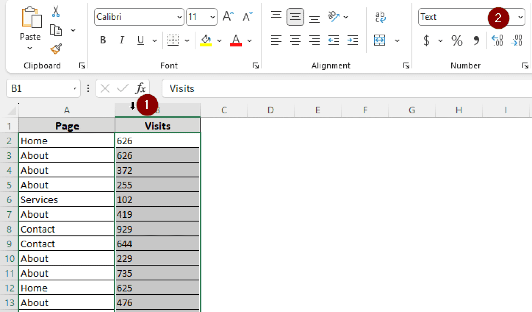Toggle underline formatting
Viewport: 532px width, 312px height.
tap(140, 40)
